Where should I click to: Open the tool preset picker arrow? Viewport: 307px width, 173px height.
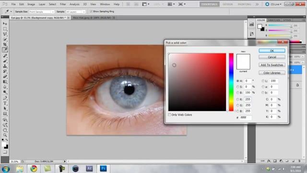[11, 12]
